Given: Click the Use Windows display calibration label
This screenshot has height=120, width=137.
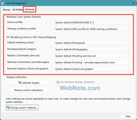Looking at the screenshot, I should pyautogui.click(x=77, y=82).
